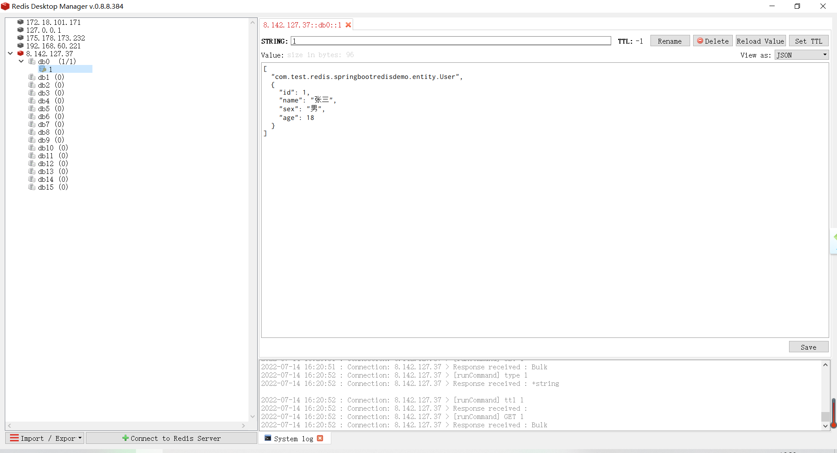Click inside the JSON value editor
Screen dimensions: 837x453
click(545, 200)
